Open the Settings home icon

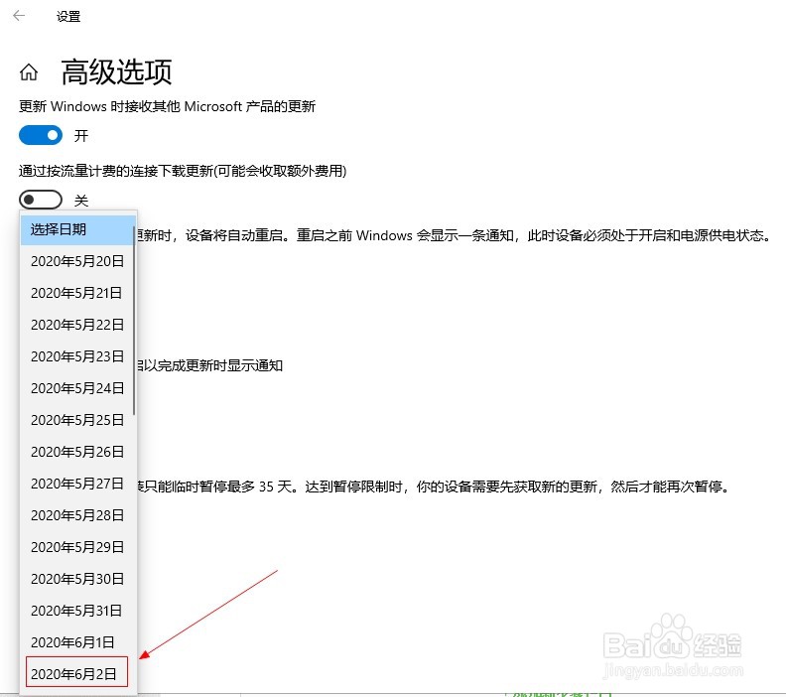coord(29,72)
